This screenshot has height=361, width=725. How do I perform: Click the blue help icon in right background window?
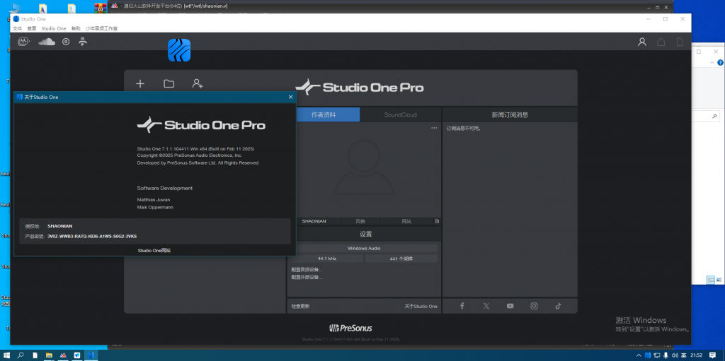coord(720,62)
